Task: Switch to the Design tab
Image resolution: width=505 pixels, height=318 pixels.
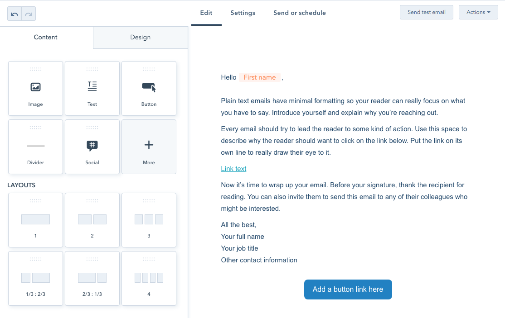Action: click(x=140, y=37)
